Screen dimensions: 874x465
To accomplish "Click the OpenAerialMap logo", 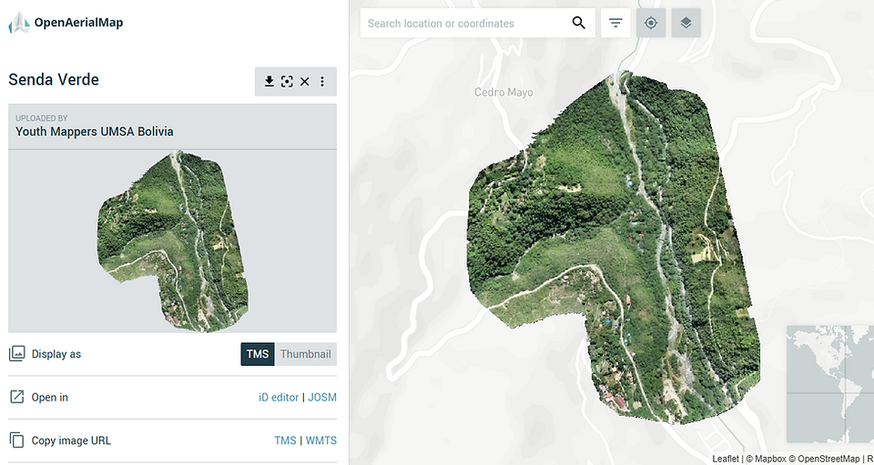I will [x=66, y=23].
